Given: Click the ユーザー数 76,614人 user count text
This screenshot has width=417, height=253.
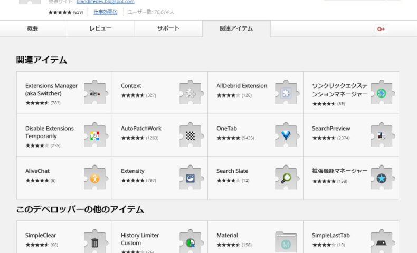Looking at the screenshot, I should pyautogui.click(x=151, y=12).
